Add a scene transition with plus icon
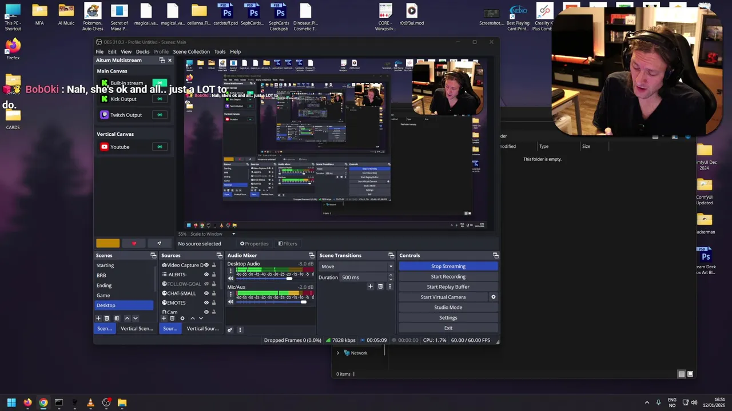This screenshot has height=411, width=732. pyautogui.click(x=371, y=286)
